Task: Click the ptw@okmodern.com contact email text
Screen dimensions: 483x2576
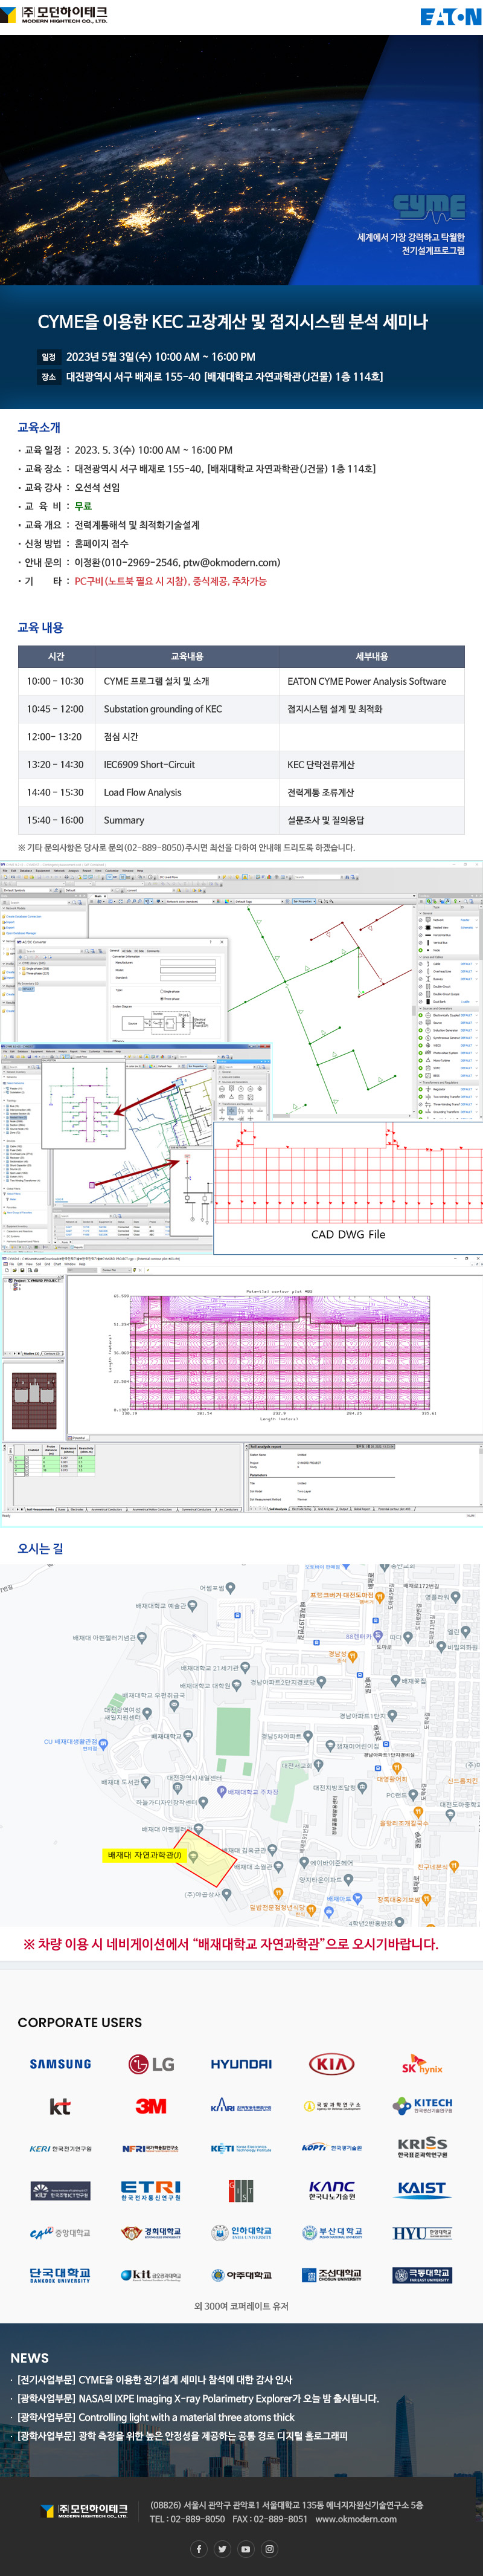Action: point(231,563)
